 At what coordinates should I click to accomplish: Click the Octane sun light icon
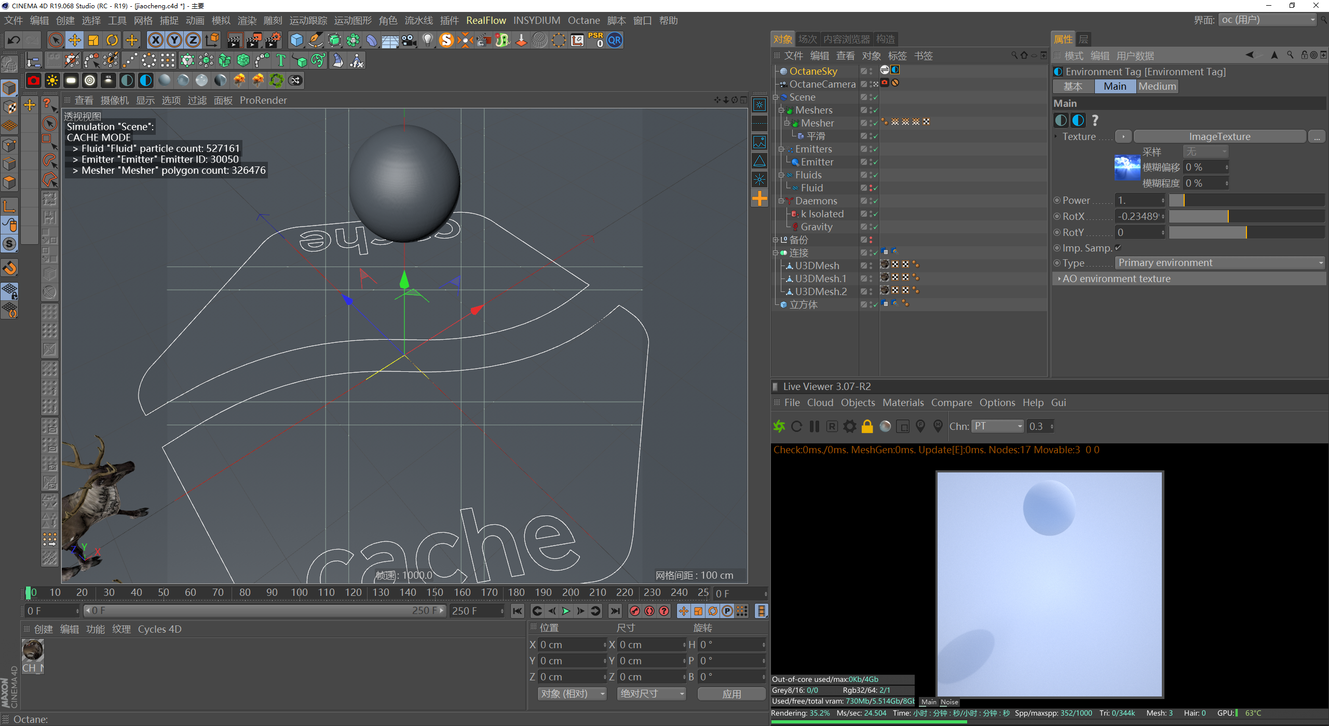click(x=52, y=80)
